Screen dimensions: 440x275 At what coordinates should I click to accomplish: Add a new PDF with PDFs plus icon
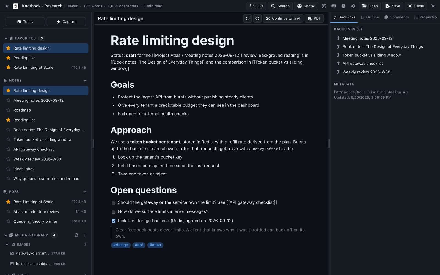[x=85, y=192]
